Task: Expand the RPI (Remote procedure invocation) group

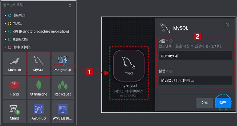Action: pos(5,31)
